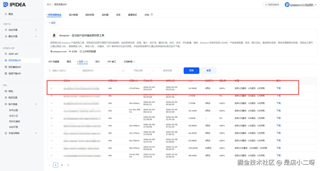The height and width of the screenshot is (171, 320).
Task: Click the failed X icon on the 1.89KB row
Action: [51, 118]
